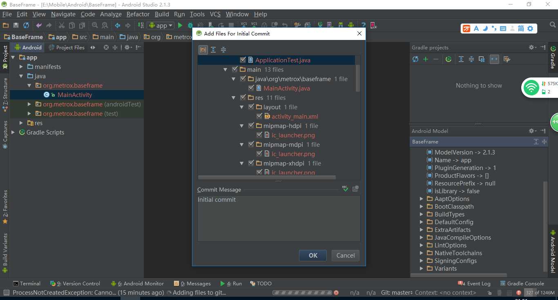
Task: Expand the SigningConfigs node
Action: point(422,261)
